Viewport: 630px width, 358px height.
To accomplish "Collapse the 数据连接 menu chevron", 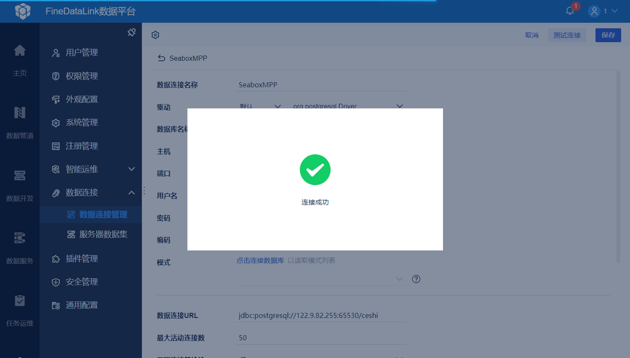I will pos(131,193).
